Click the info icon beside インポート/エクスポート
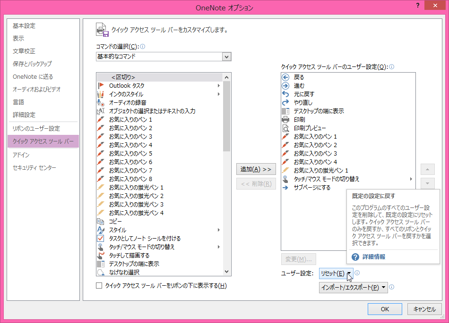Screen dimensions: 449x323 tap(392, 287)
